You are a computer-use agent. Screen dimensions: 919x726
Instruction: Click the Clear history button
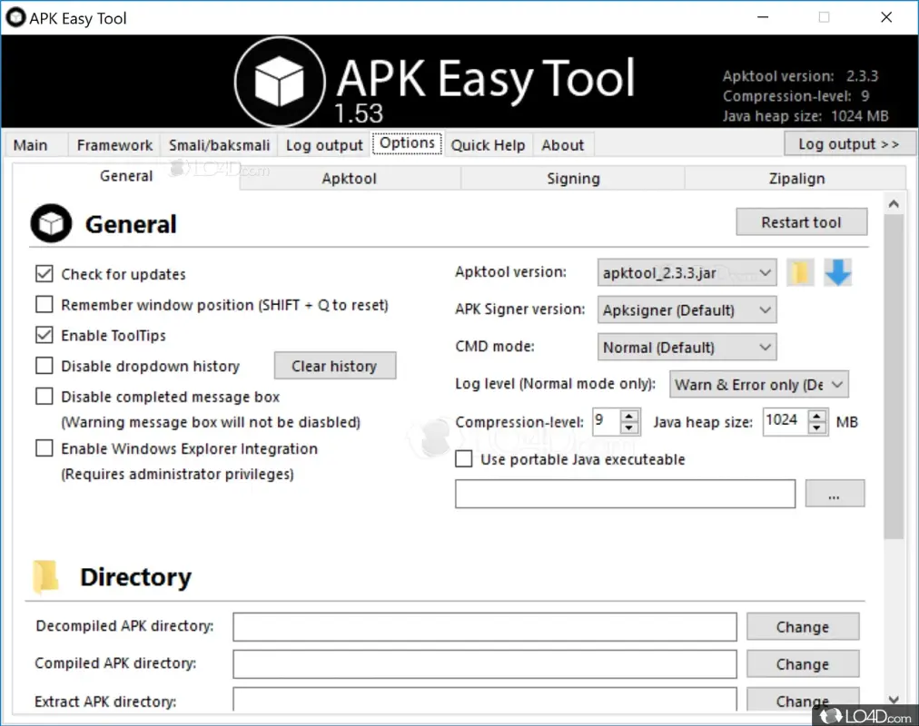[335, 366]
